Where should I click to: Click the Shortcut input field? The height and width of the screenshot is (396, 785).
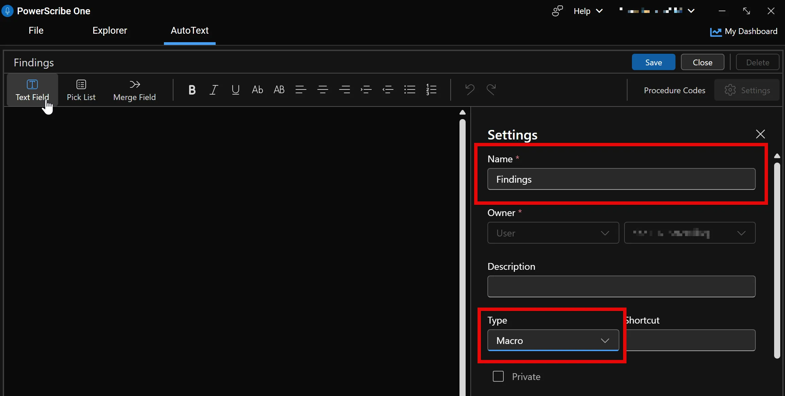click(691, 340)
